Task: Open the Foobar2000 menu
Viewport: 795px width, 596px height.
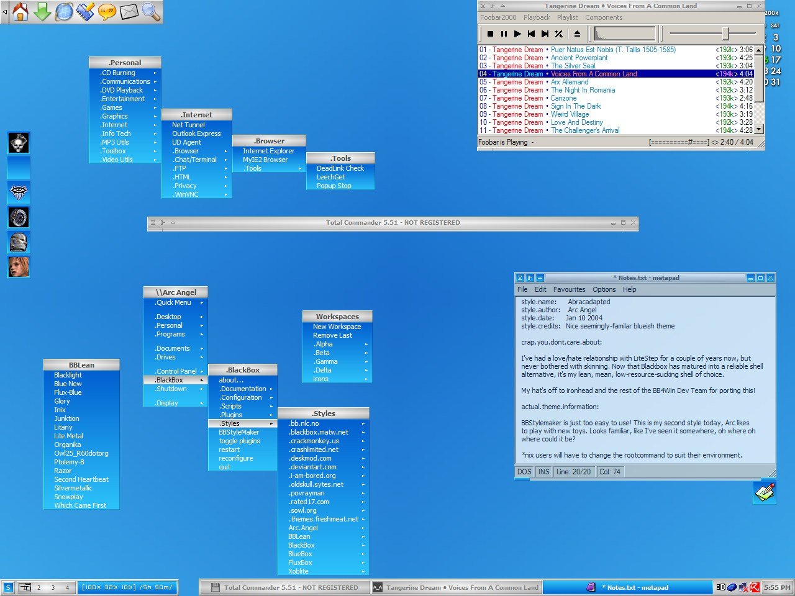Action: (x=498, y=17)
